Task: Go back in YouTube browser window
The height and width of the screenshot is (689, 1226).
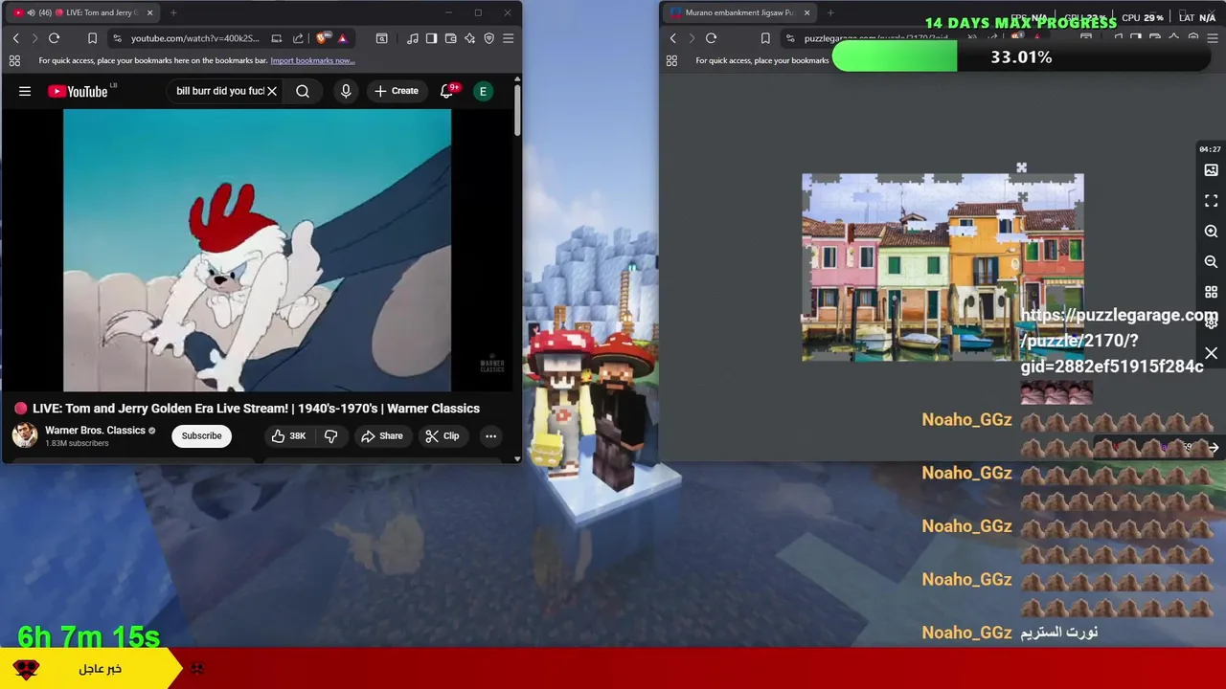Action: coord(15,38)
